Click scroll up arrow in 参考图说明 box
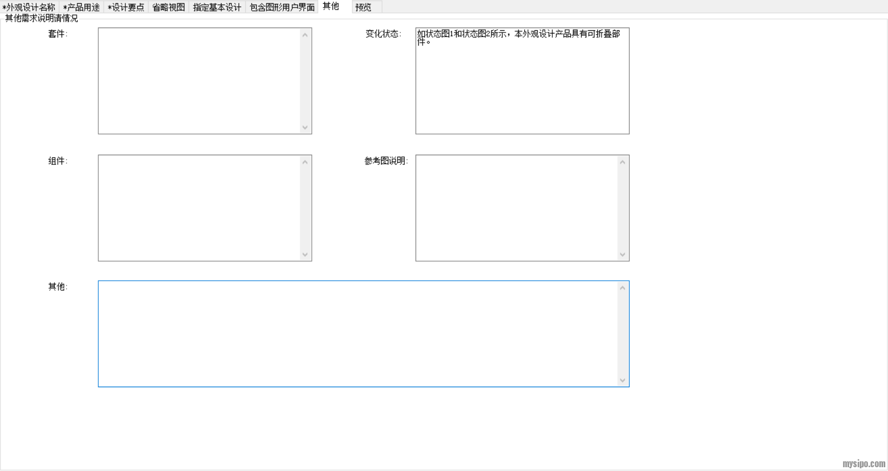Viewport: 888px width, 471px height. (623, 162)
